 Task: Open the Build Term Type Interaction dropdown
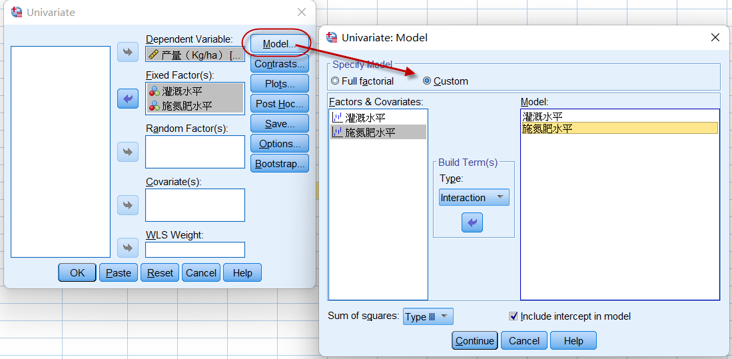click(x=474, y=198)
